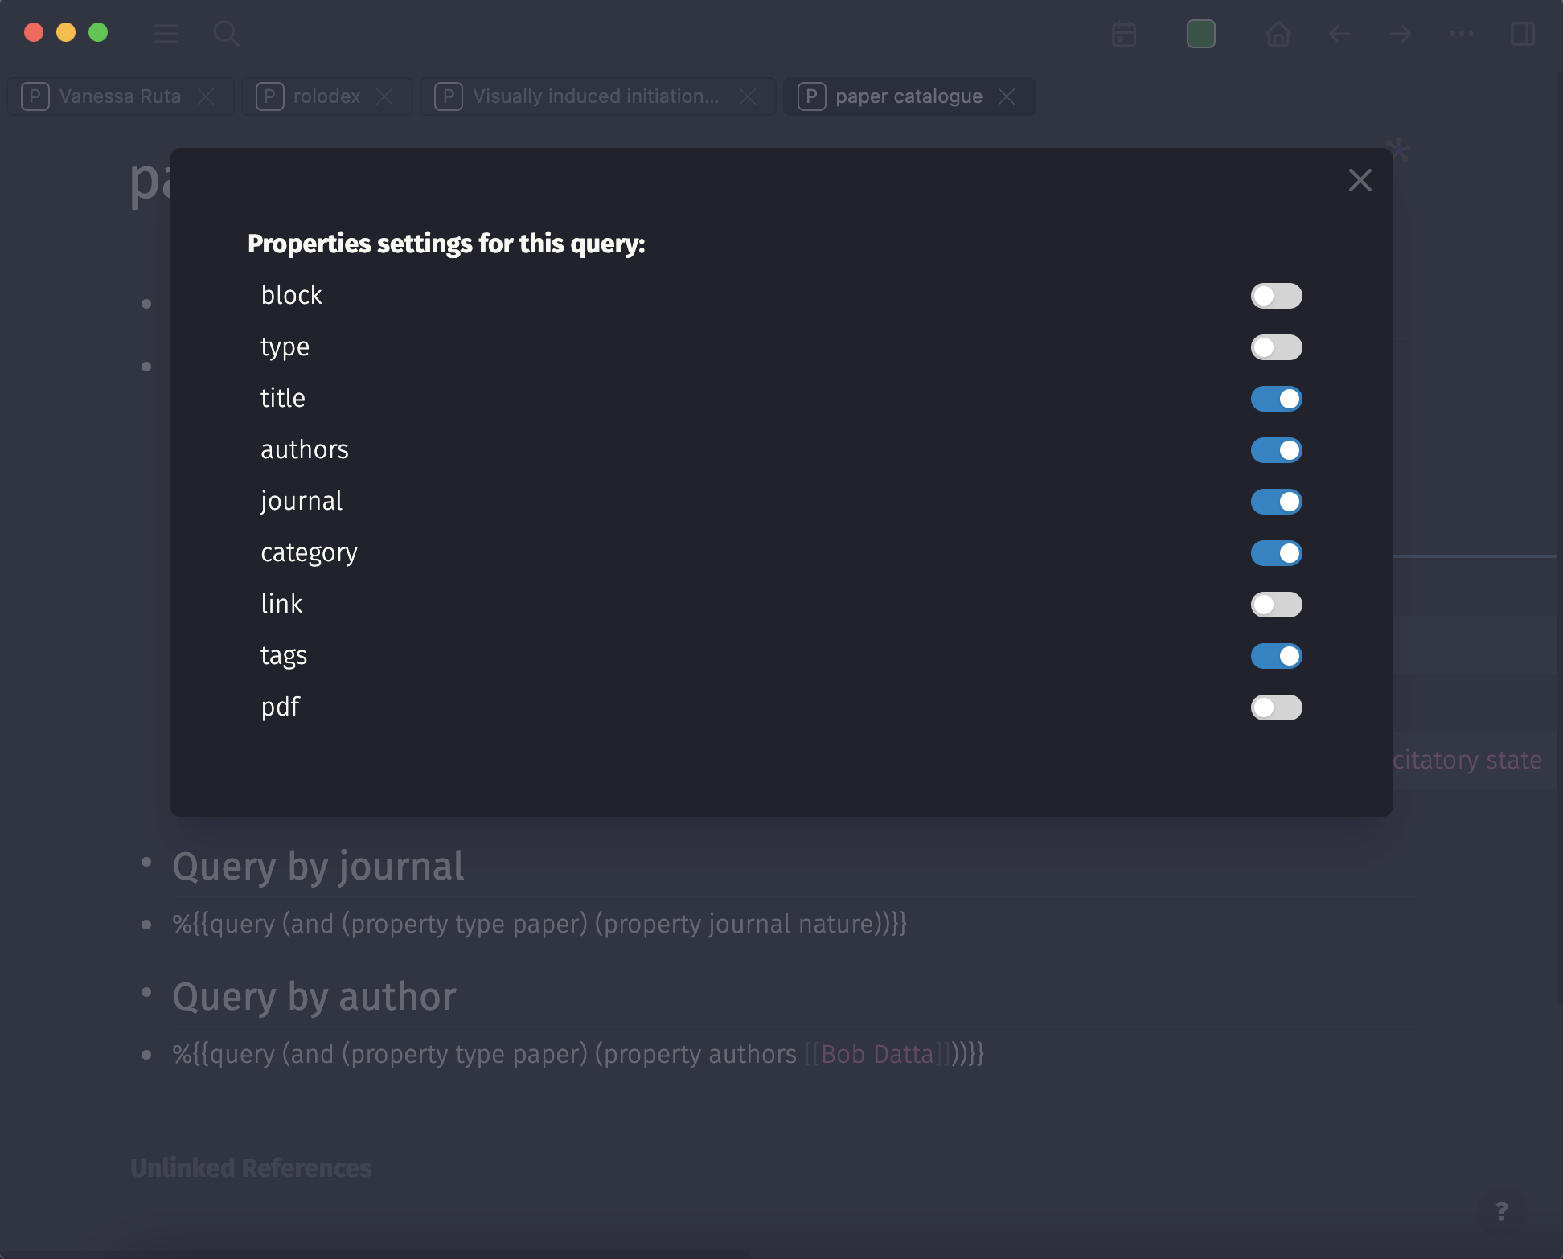Open the search
This screenshot has height=1259, width=1563.
click(227, 34)
